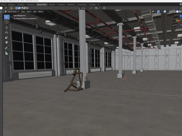Image resolution: width=182 pixels, height=136 pixels.
Task: Open the Object Mode dropdown
Action: pyautogui.click(x=12, y=12)
